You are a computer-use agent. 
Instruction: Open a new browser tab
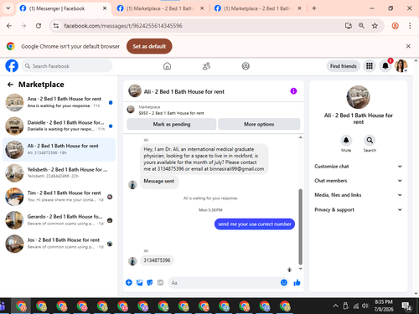point(314,8)
